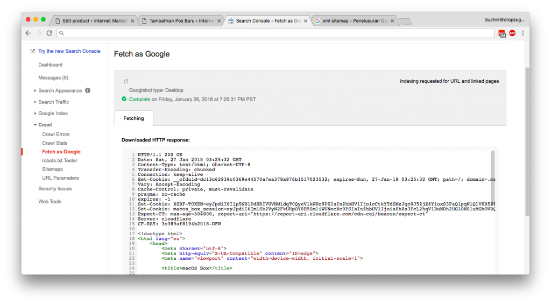Open the calendar extension icon
This screenshot has height=305, width=551.
(x=502, y=34)
